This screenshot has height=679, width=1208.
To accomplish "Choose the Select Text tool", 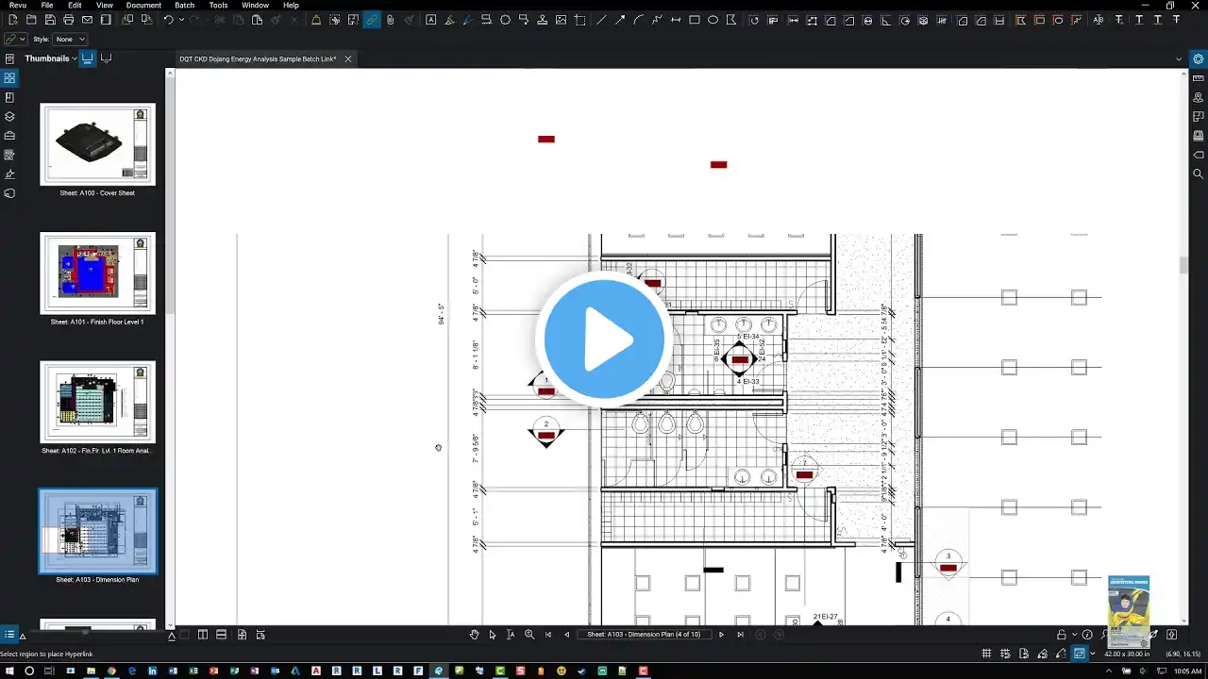I will point(511,635).
